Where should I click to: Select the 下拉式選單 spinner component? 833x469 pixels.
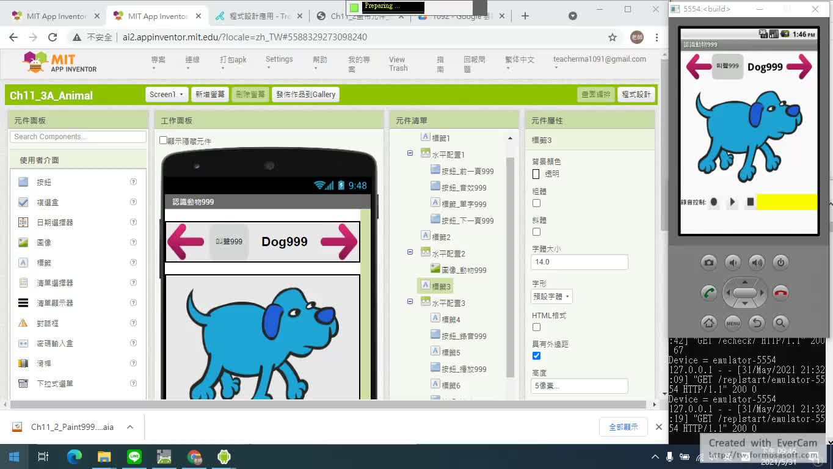click(54, 384)
